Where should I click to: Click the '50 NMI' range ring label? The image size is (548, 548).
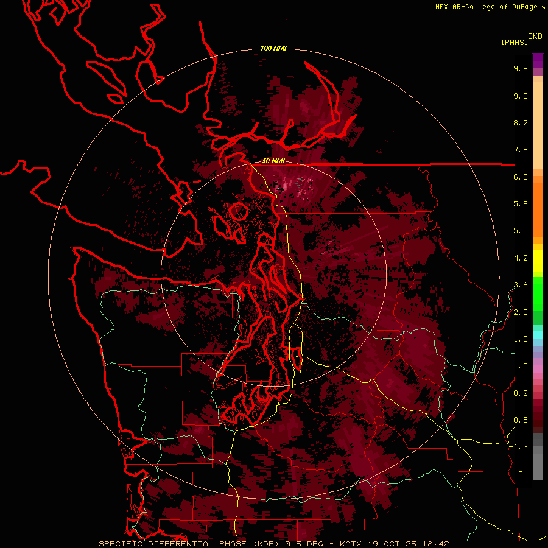tap(273, 161)
